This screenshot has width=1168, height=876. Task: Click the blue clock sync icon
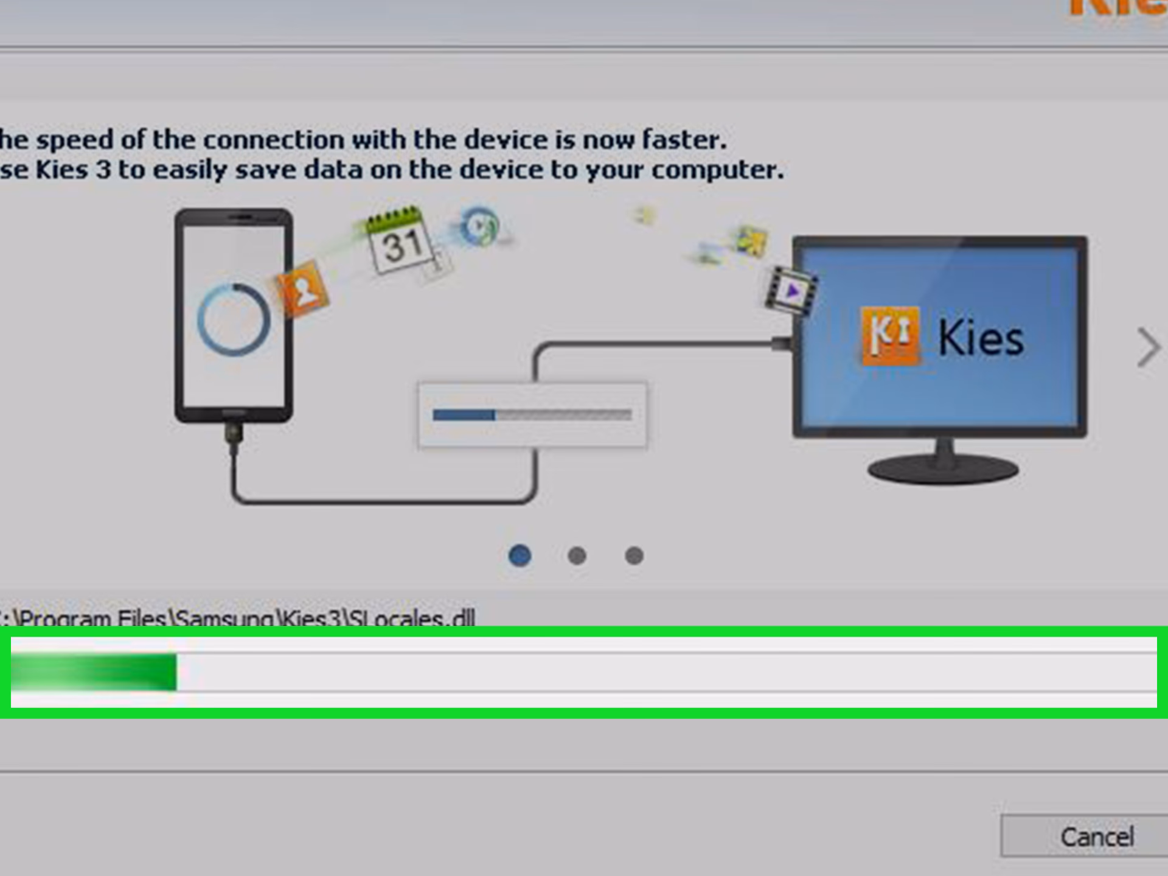(x=480, y=226)
